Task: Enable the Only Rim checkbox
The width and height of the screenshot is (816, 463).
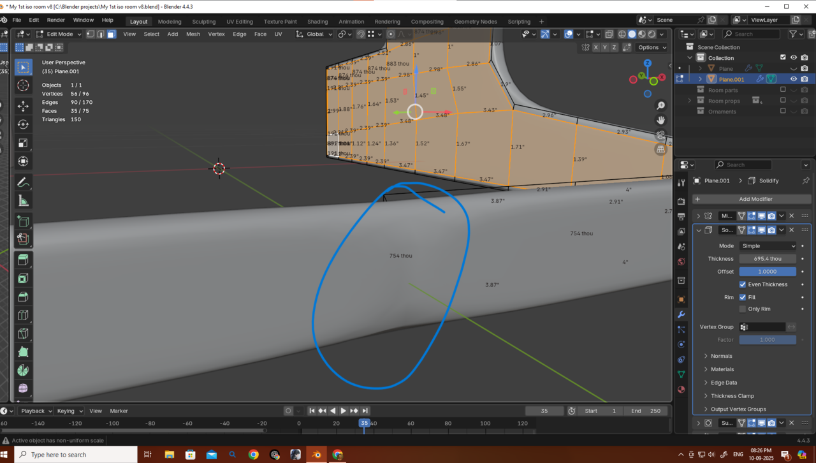Action: coord(743,309)
